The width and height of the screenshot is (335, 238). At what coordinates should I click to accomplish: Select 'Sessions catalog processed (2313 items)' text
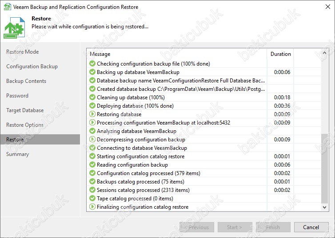click(x=143, y=190)
